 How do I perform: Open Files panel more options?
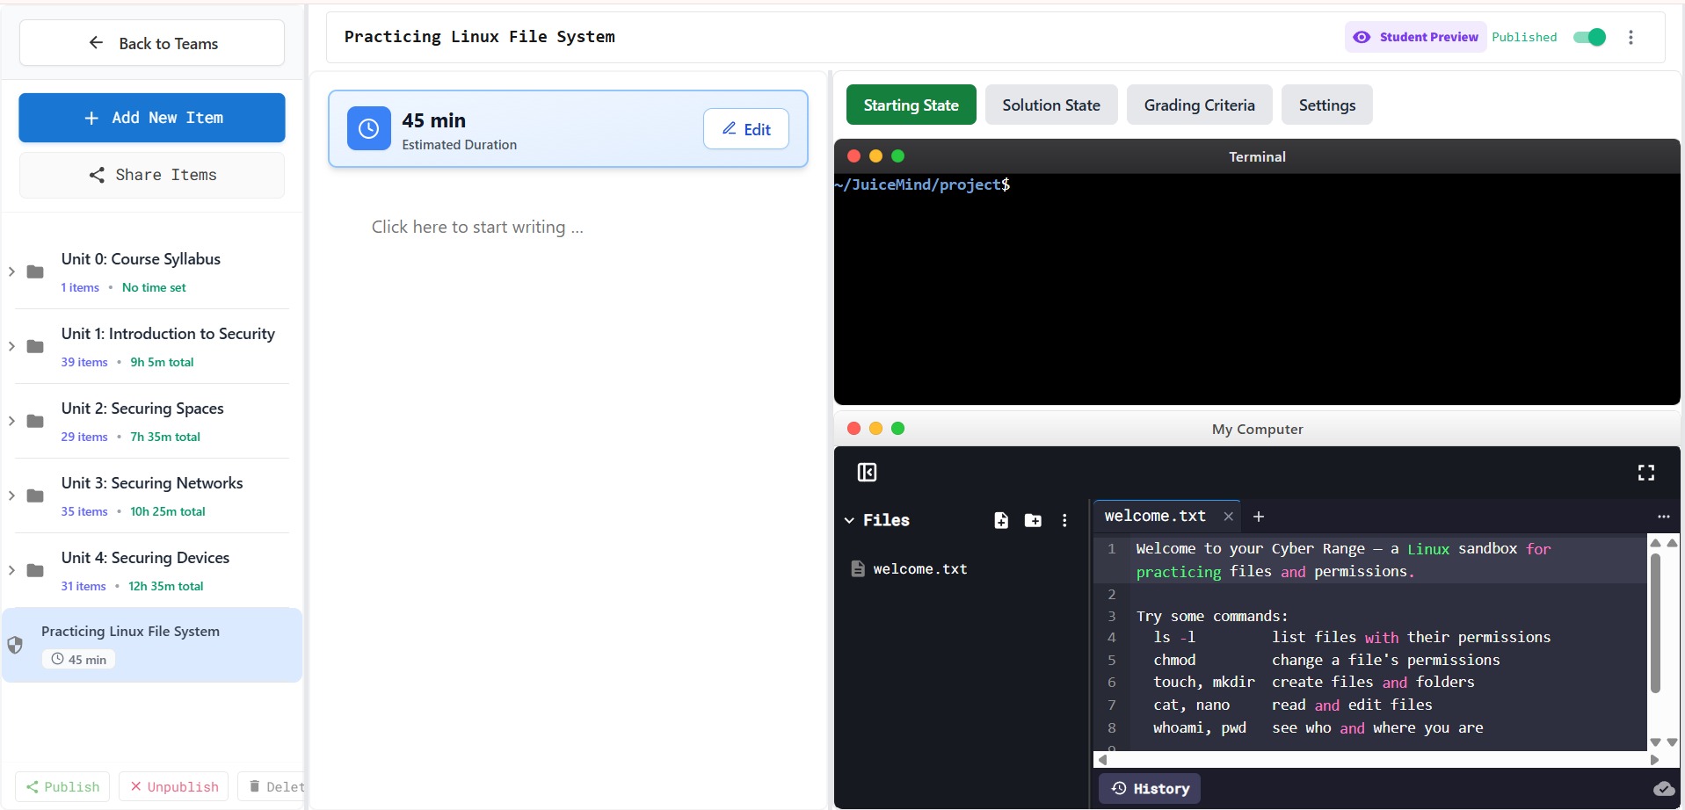click(1064, 520)
